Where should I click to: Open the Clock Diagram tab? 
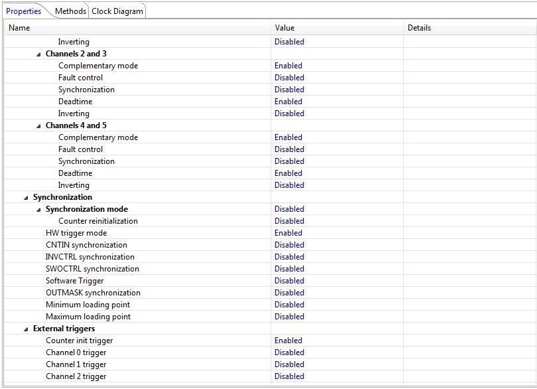pyautogui.click(x=117, y=11)
